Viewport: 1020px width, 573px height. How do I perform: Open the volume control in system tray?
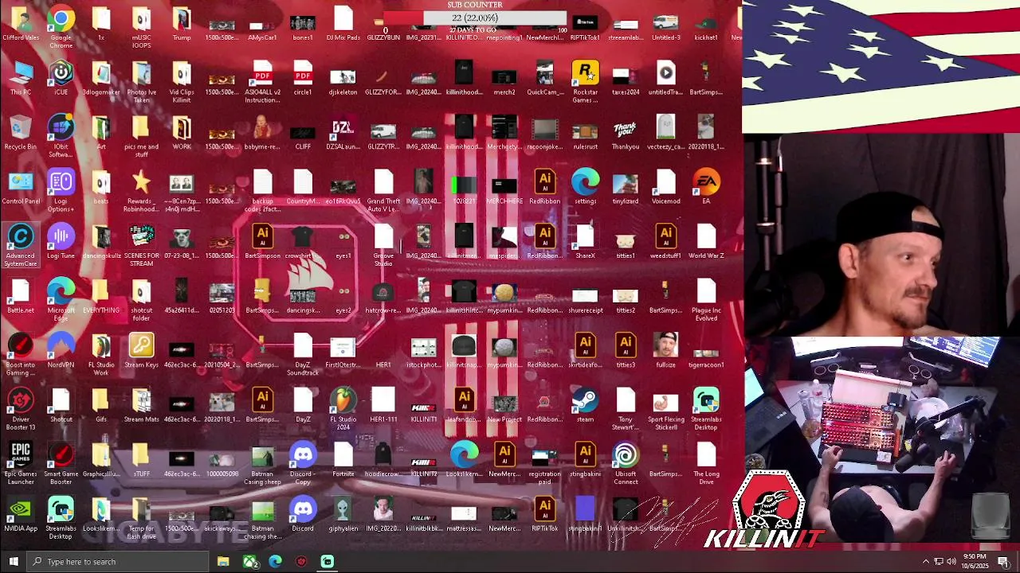point(951,562)
